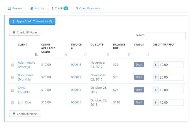Check the John Doe row checkbox
This screenshot has width=193, height=128.
(x=13, y=103)
